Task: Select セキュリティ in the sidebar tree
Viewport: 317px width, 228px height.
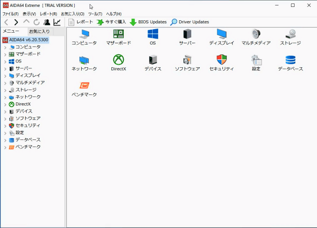Action: tap(28, 126)
